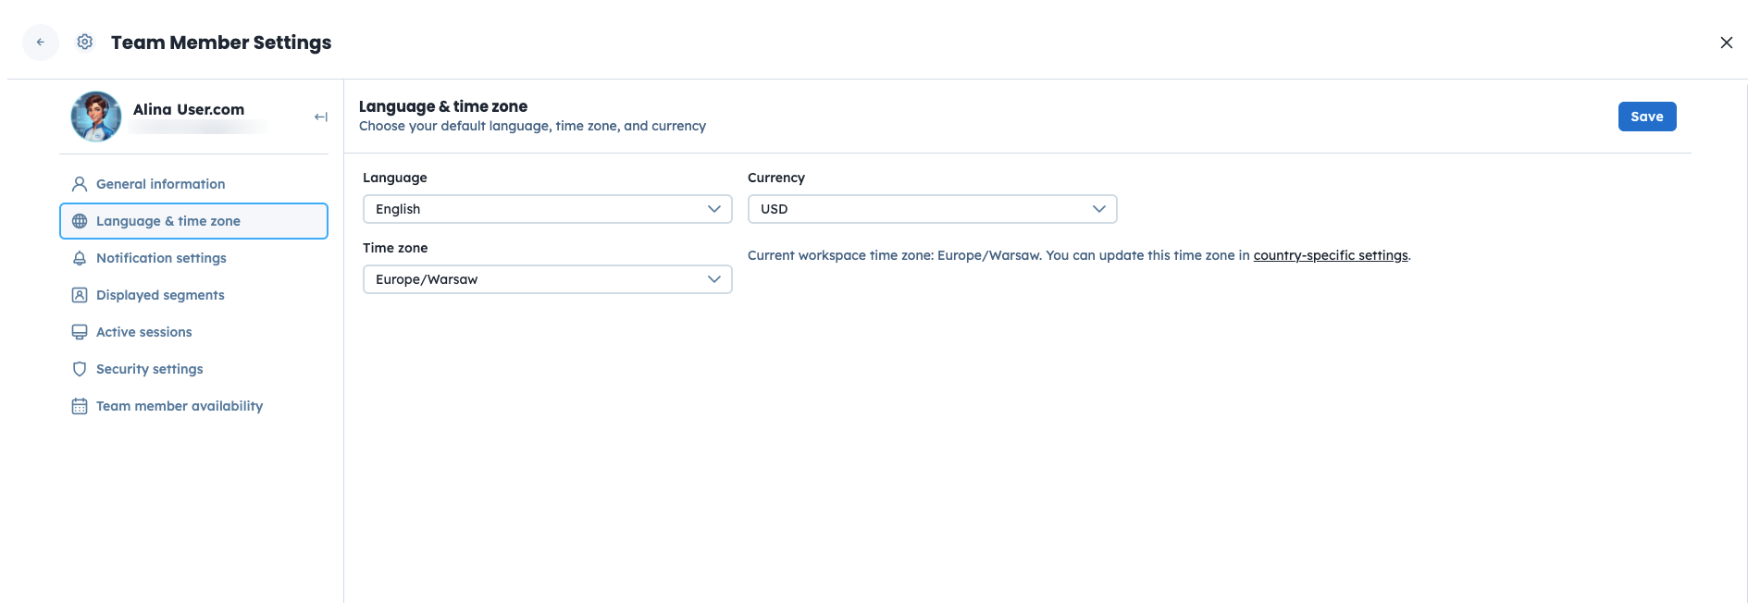Click the Security settings shield icon
This screenshot has height=603, width=1748.
point(80,369)
